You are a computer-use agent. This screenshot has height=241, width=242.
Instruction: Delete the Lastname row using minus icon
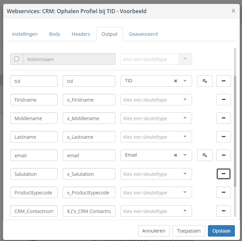coord(223,137)
